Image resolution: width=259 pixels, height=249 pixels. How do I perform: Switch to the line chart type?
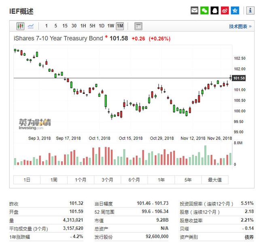coord(31,26)
